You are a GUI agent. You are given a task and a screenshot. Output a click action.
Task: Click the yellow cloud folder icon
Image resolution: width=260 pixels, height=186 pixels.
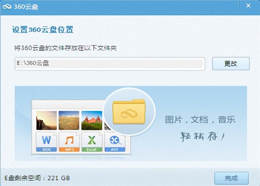(x=129, y=112)
